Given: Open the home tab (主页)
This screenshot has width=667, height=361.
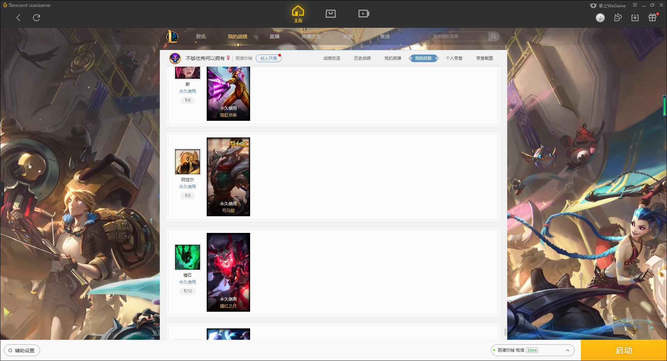Looking at the screenshot, I should pyautogui.click(x=298, y=14).
